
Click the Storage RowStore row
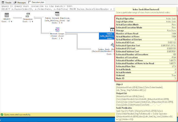click(146, 31)
